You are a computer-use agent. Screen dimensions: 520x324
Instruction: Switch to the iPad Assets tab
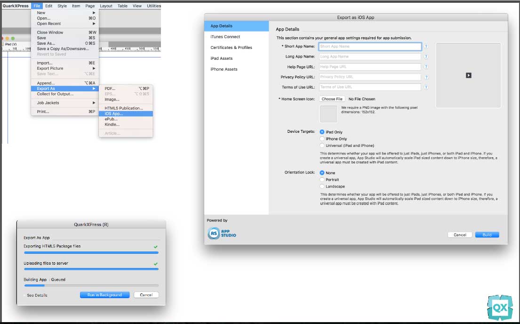[236, 58]
